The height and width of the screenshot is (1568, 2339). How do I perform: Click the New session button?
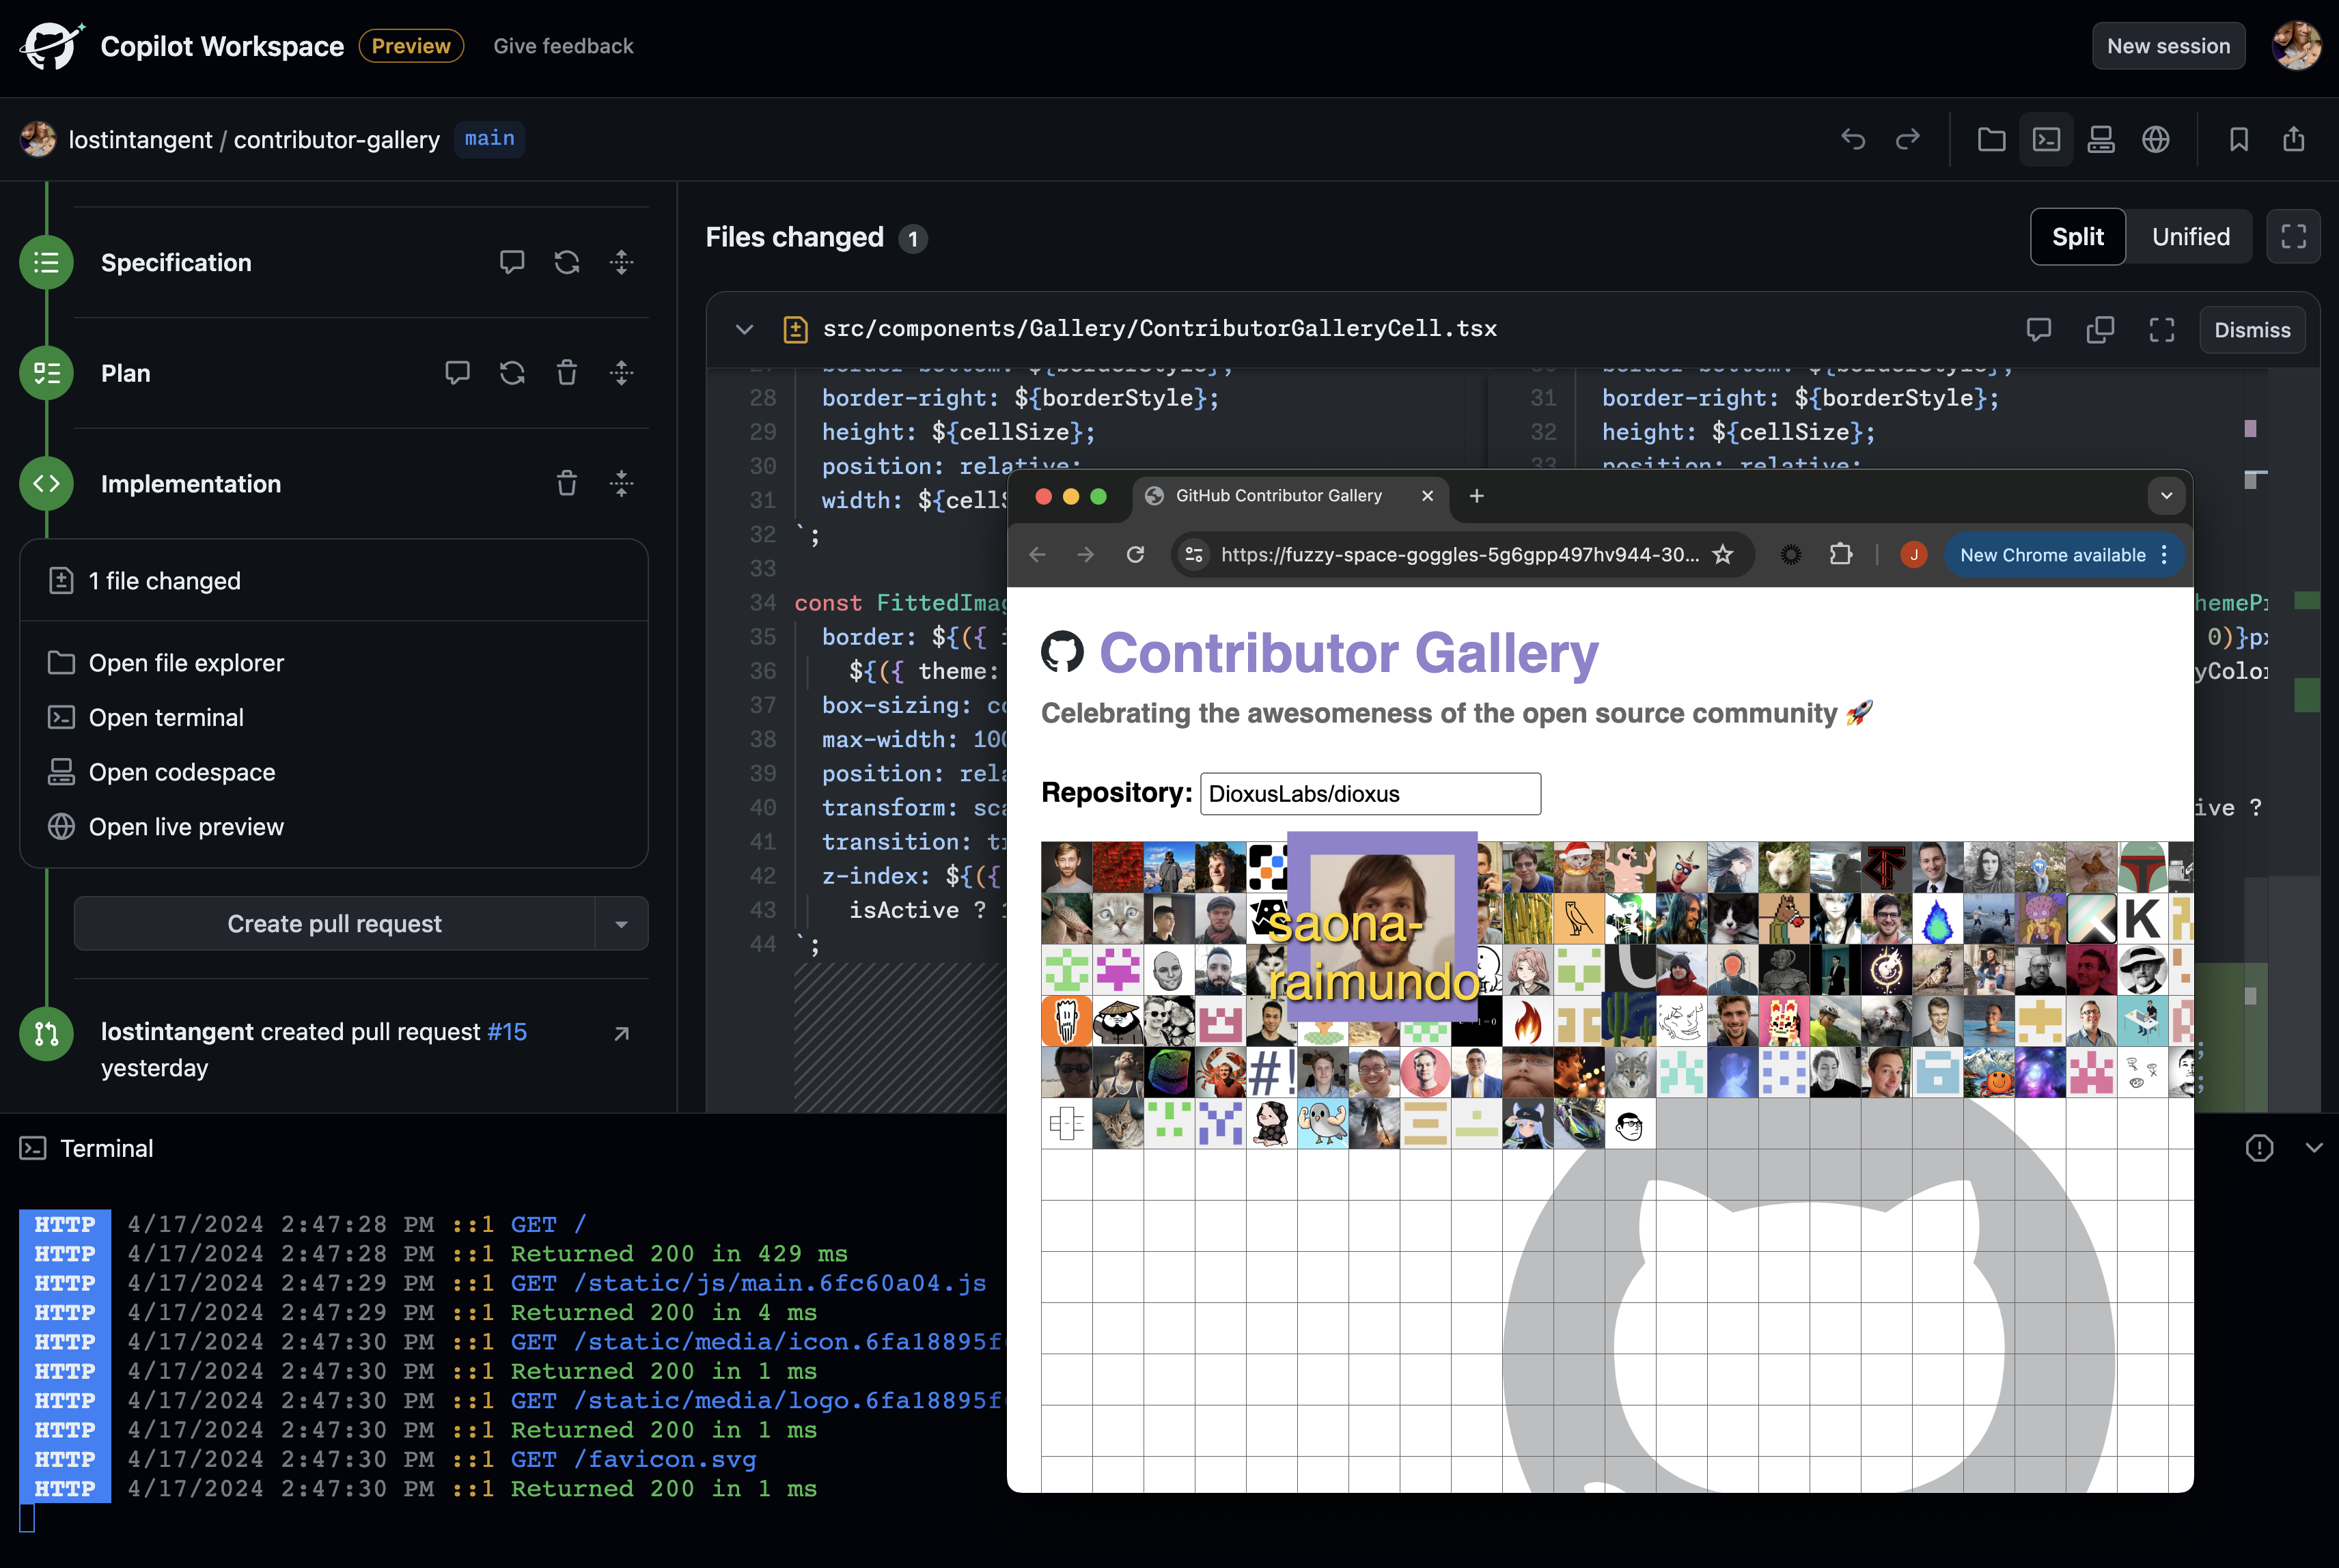(x=2168, y=46)
